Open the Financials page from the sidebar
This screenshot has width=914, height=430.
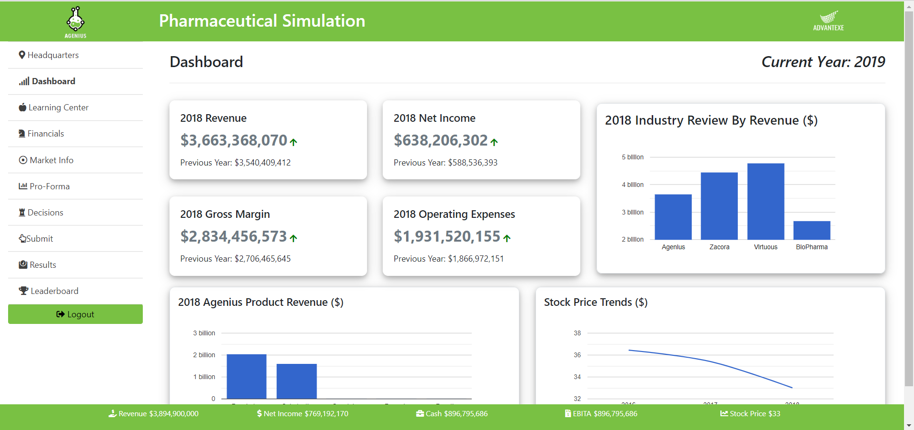point(46,134)
